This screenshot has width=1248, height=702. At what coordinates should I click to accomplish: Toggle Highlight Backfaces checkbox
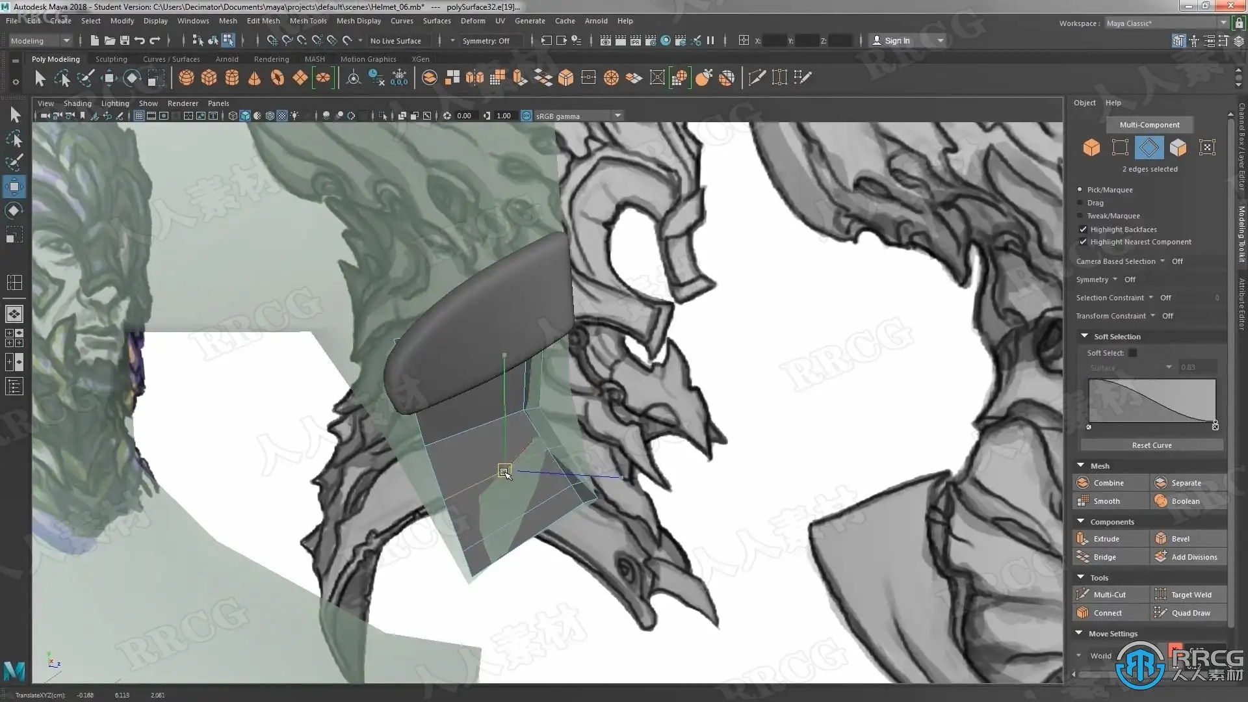tap(1083, 229)
